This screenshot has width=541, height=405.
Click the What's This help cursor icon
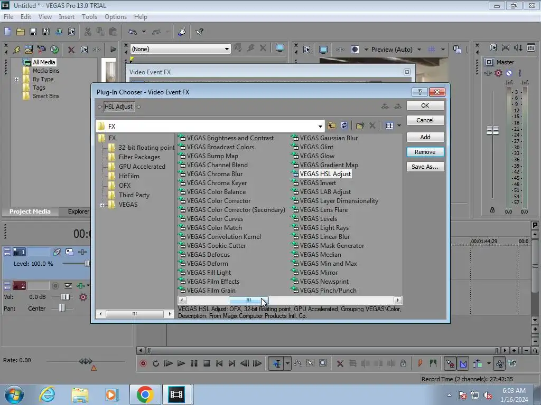tap(199, 32)
